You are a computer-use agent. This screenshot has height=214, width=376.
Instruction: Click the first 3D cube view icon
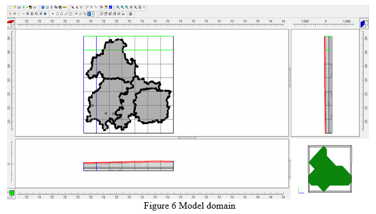coord(102,14)
